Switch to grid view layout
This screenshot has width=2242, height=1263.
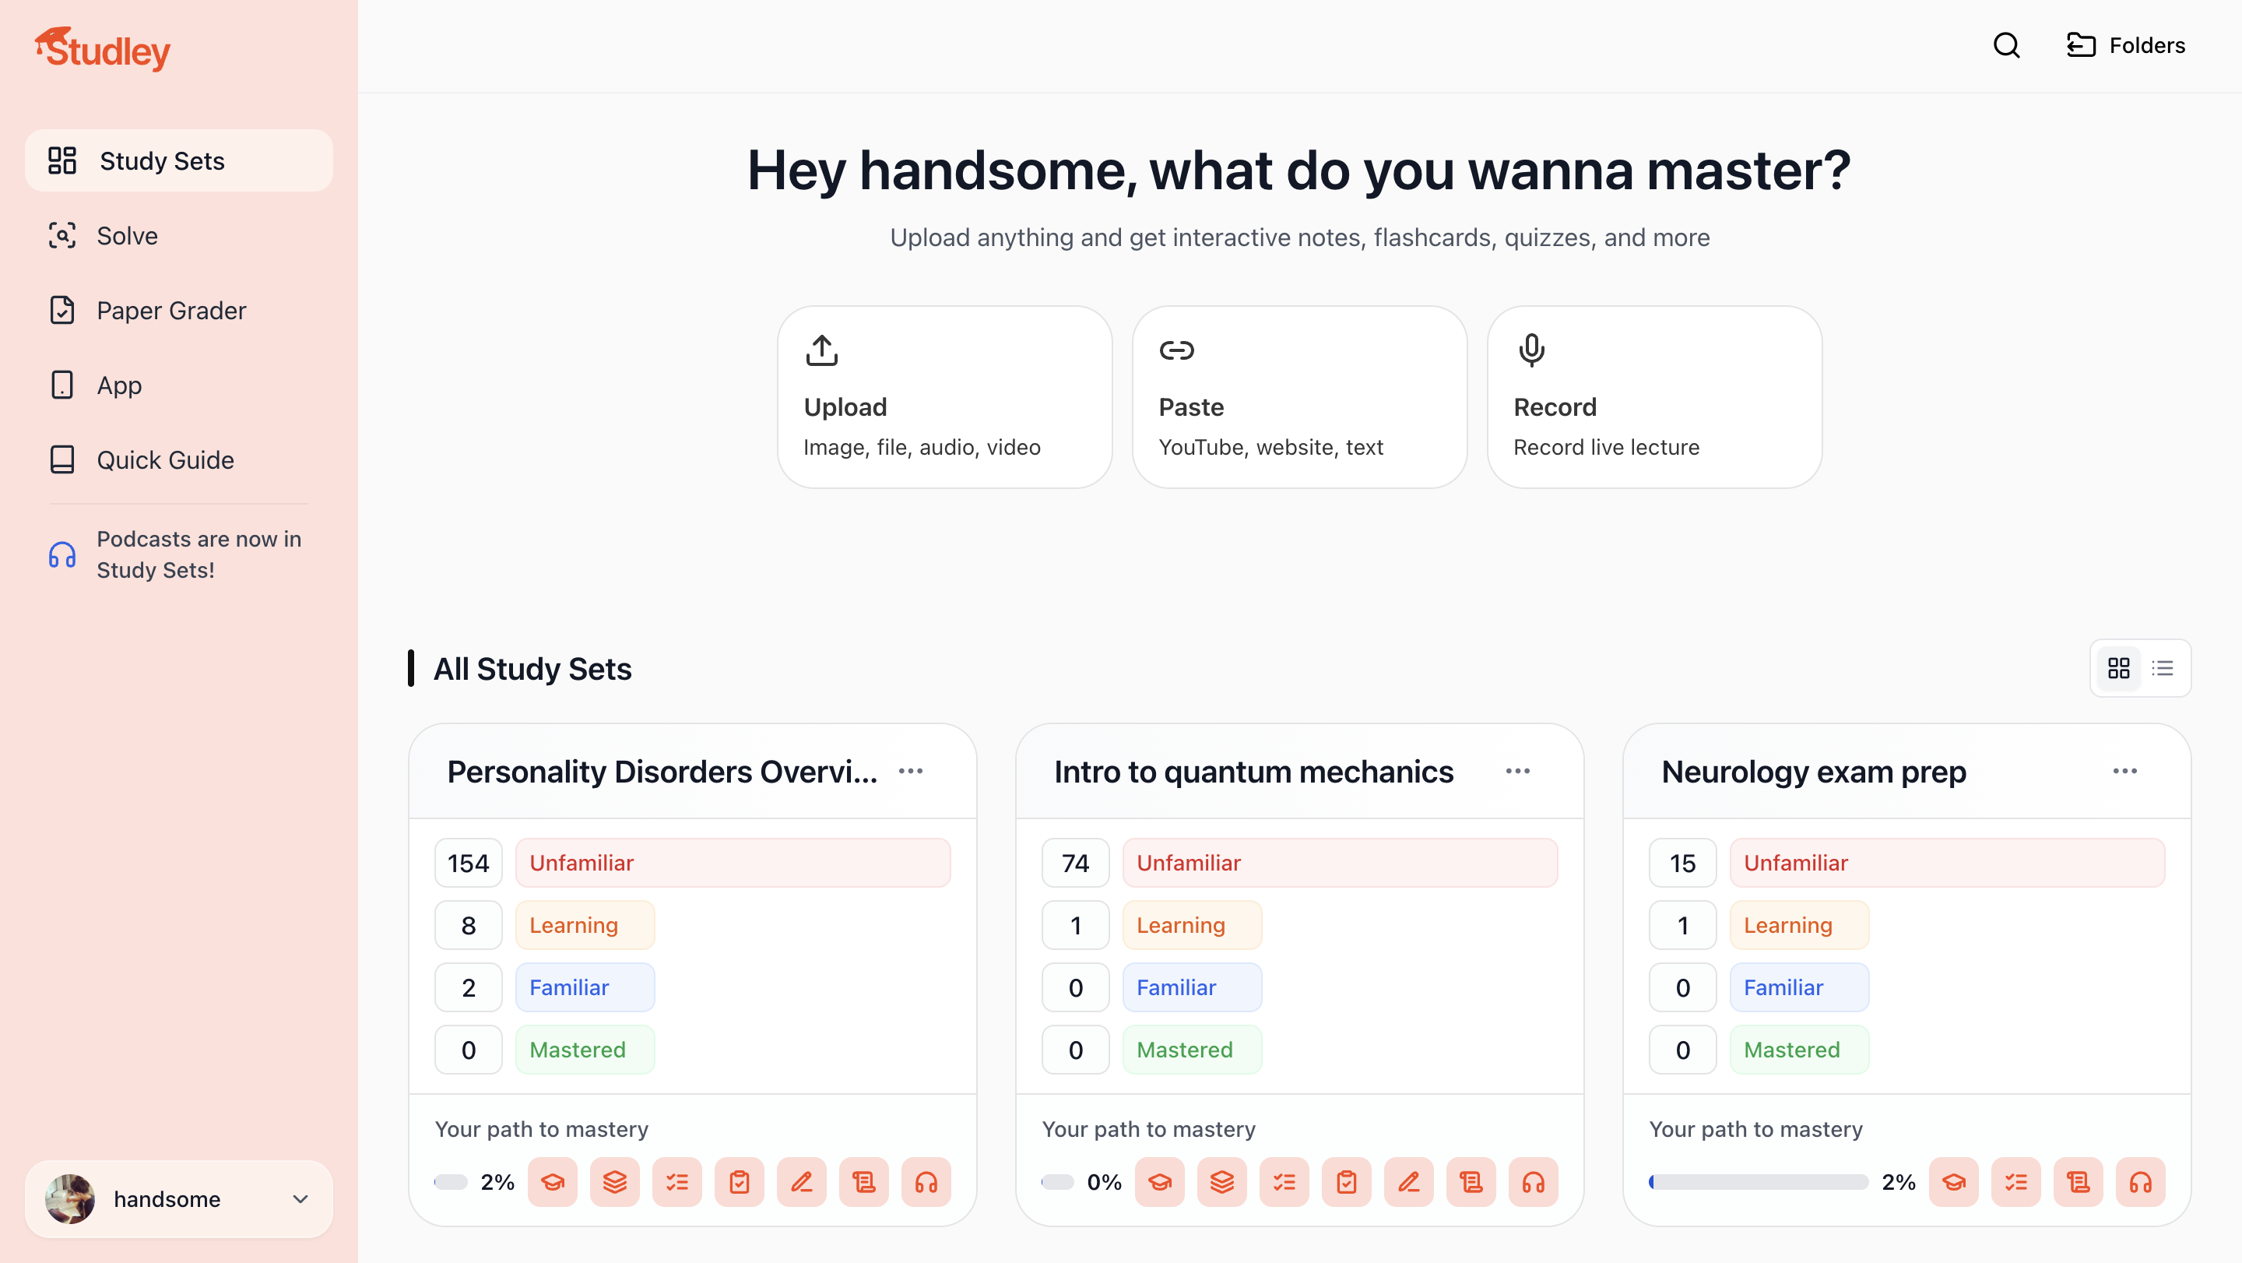point(2118,667)
